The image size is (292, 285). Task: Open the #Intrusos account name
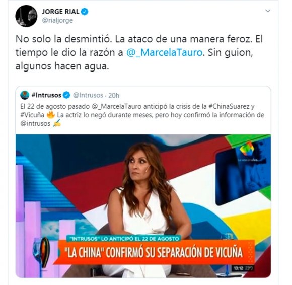click(46, 95)
